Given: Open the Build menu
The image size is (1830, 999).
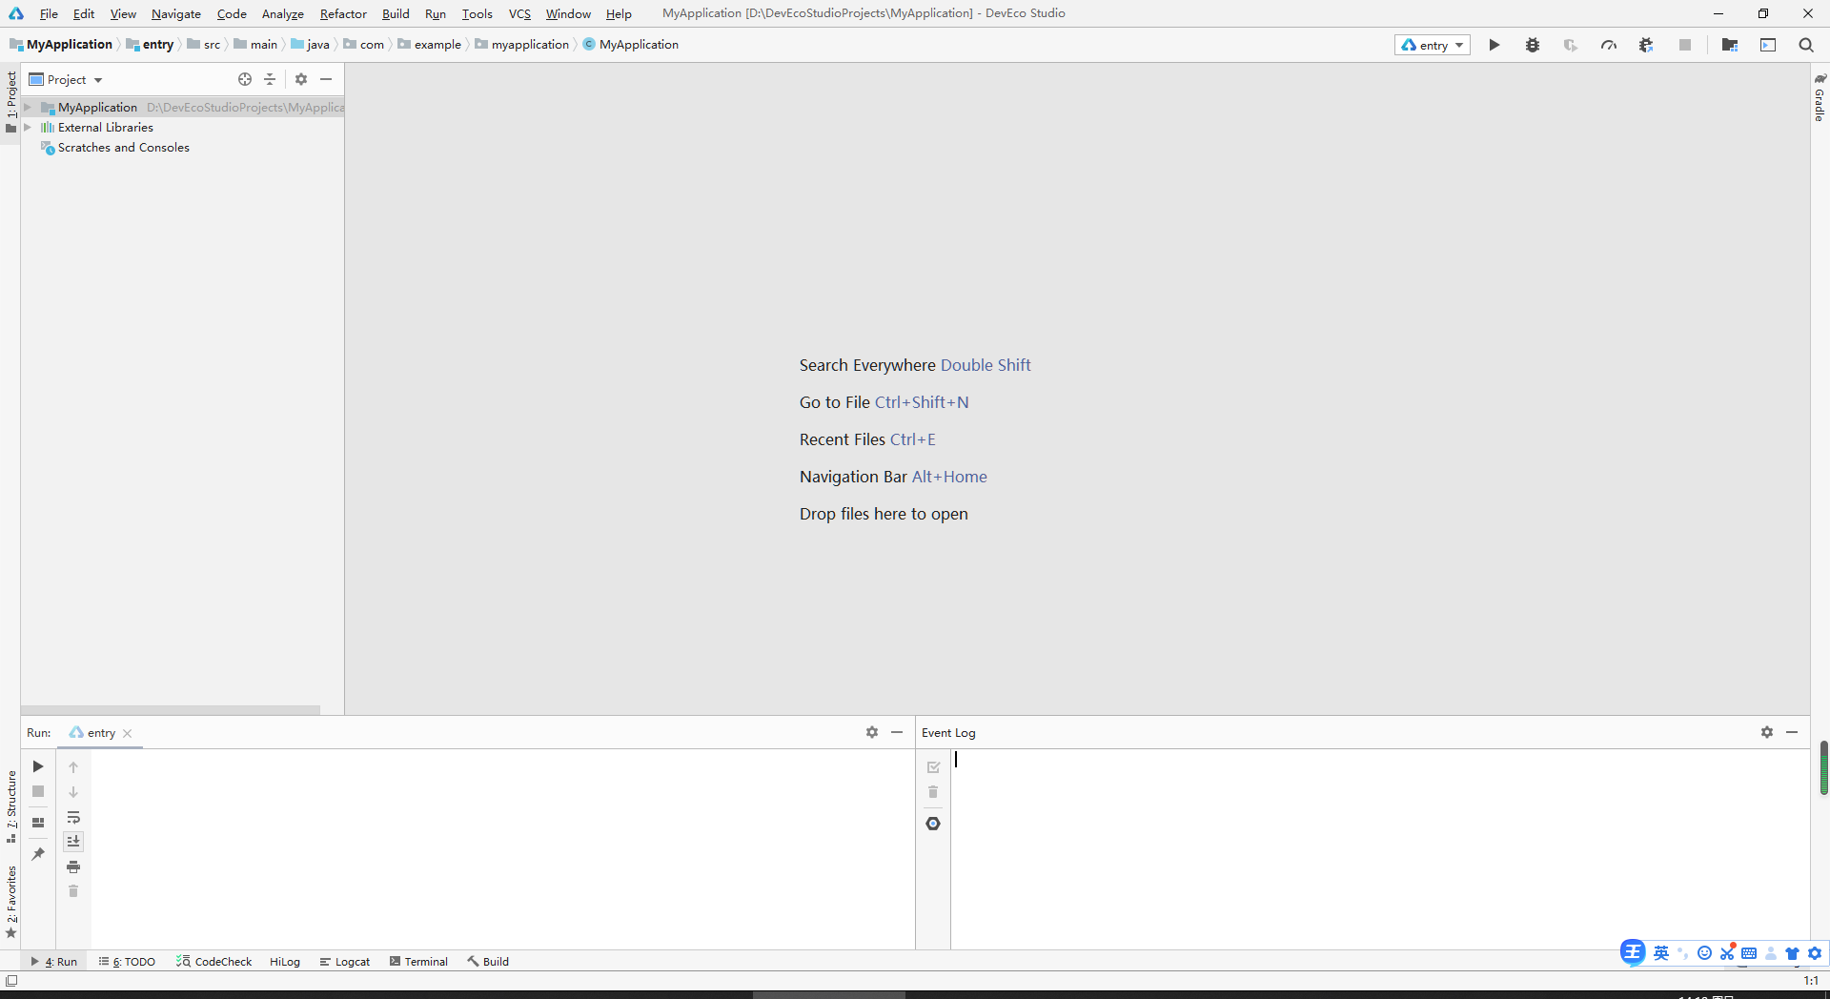Looking at the screenshot, I should 396,13.
